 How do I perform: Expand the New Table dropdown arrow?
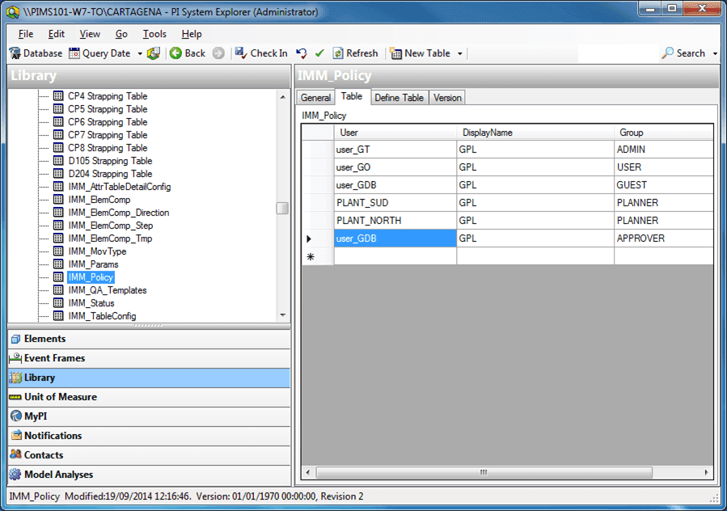point(460,54)
